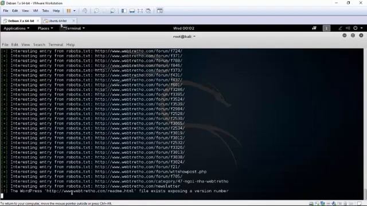The height and width of the screenshot is (206, 367).
Task: Click the VMware pause (suspend) button
Action: (x=69, y=11)
